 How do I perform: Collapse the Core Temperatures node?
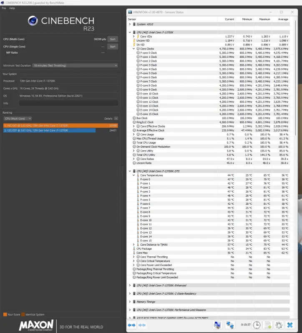click(133, 175)
